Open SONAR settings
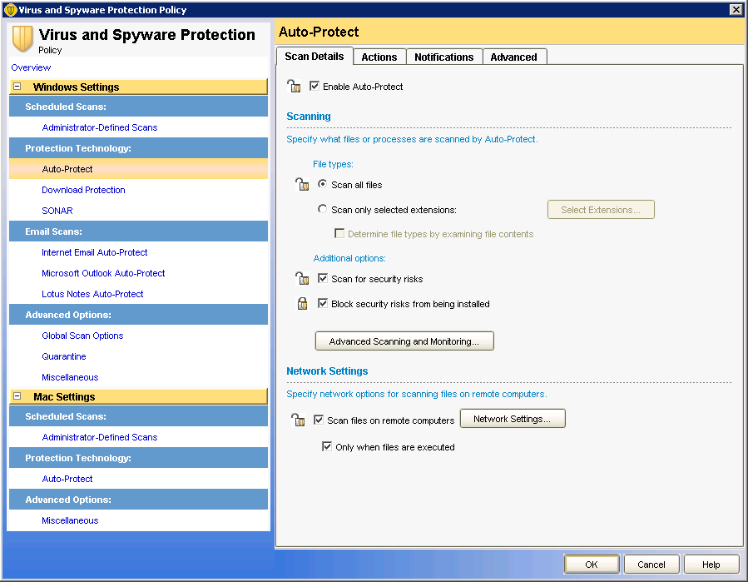This screenshot has height=582, width=748. pyautogui.click(x=57, y=211)
